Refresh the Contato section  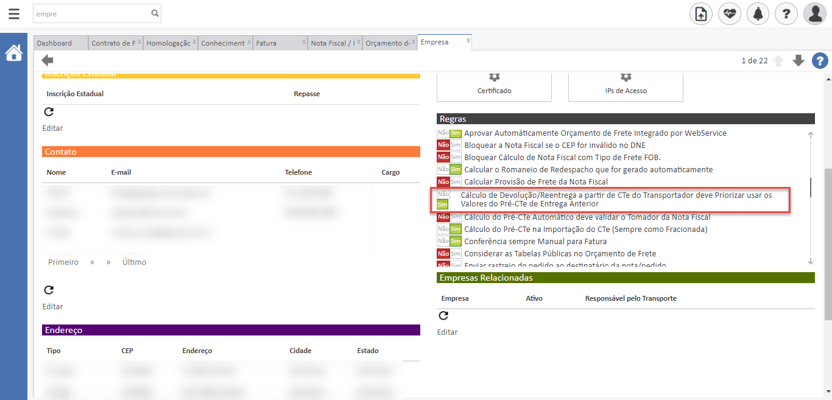pos(49,290)
